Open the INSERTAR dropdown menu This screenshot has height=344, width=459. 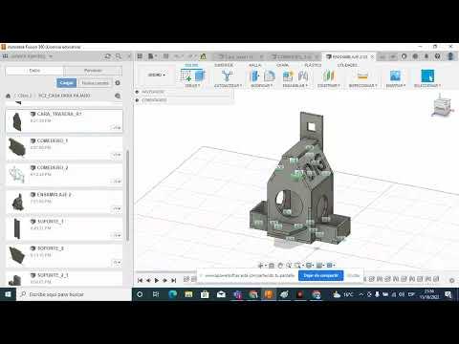(x=396, y=86)
